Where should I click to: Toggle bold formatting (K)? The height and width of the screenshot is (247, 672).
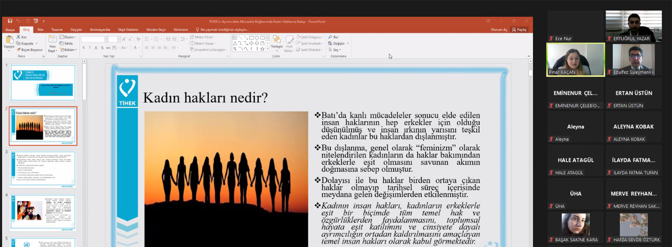point(84,48)
